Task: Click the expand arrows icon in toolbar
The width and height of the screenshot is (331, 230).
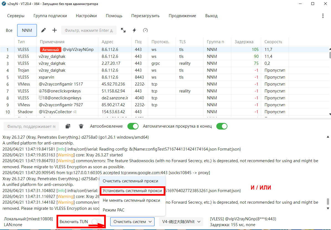Action: point(123,30)
